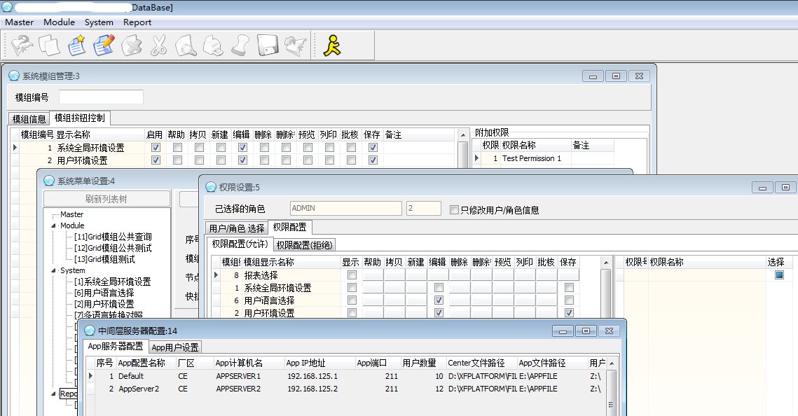Click the Delete toolbar icon with X
The height and width of the screenshot is (416, 798).
pos(131,46)
